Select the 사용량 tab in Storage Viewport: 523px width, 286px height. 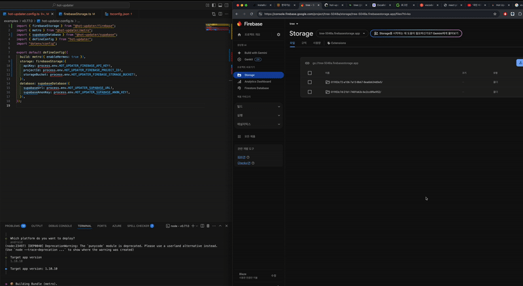click(316, 43)
